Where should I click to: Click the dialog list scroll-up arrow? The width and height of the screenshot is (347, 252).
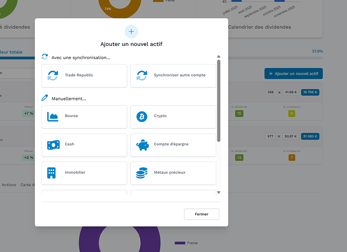point(219,56)
